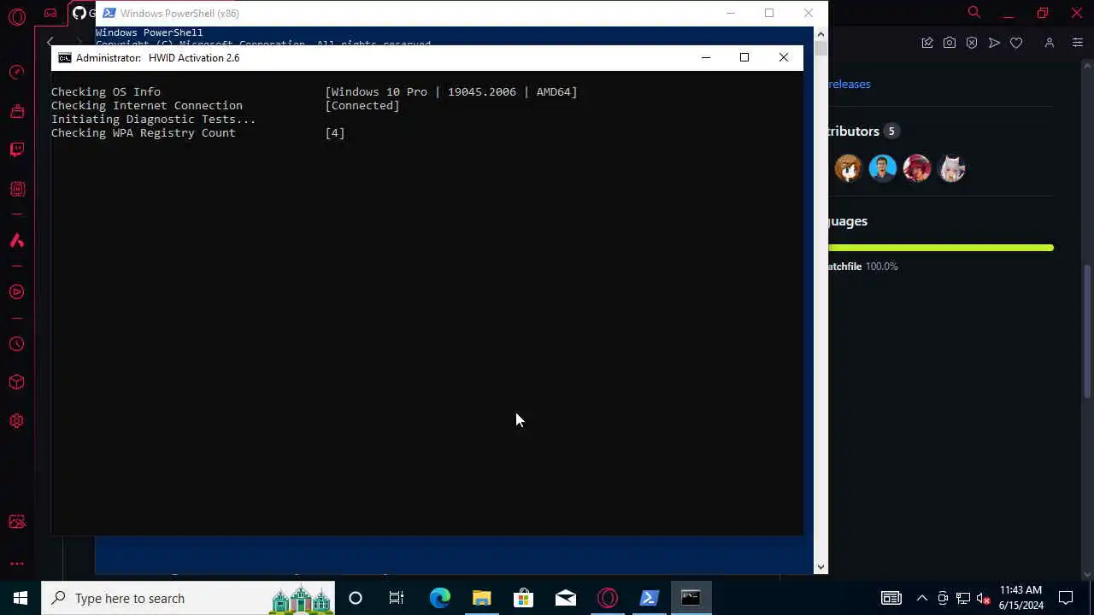Open Microsoft Store from the taskbar
The width and height of the screenshot is (1094, 615).
coord(523,598)
